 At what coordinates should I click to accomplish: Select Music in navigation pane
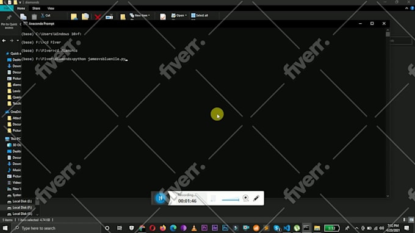point(14,170)
